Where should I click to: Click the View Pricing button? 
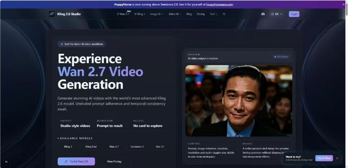[114, 161]
